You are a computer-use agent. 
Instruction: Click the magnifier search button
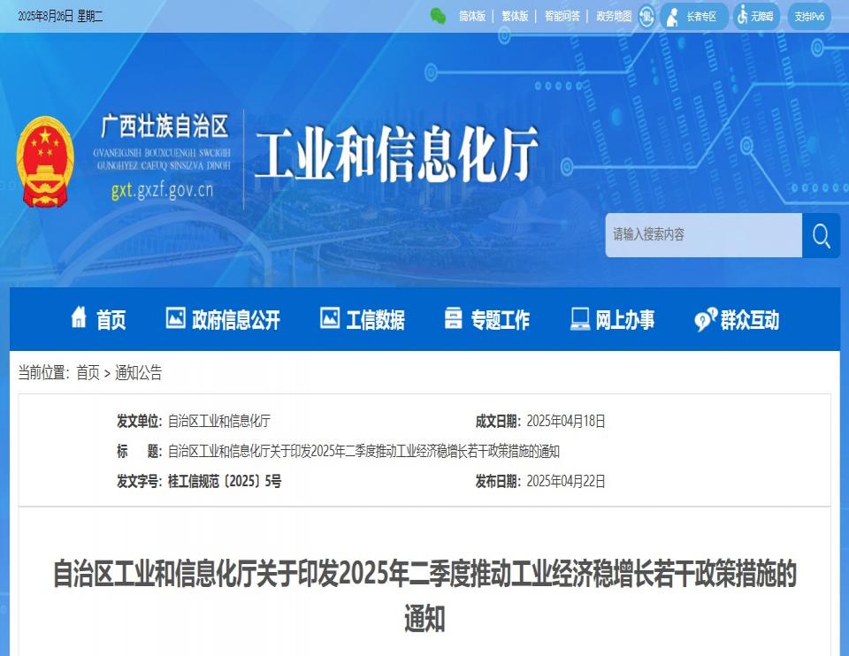pyautogui.click(x=821, y=235)
